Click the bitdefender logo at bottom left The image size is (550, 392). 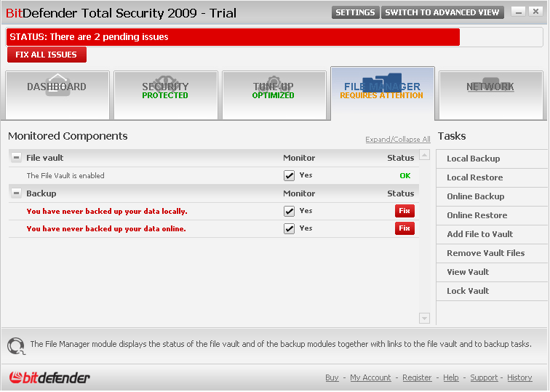[x=49, y=377]
